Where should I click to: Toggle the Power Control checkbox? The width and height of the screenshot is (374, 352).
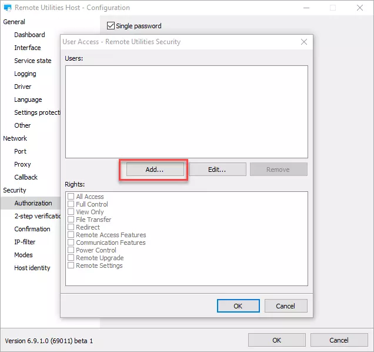pos(71,250)
